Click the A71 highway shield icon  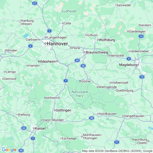click(117, 142)
